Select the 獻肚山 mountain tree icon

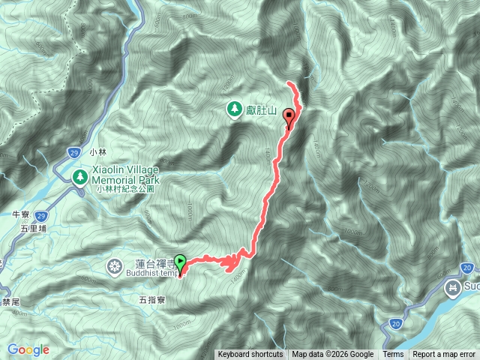pos(235,109)
